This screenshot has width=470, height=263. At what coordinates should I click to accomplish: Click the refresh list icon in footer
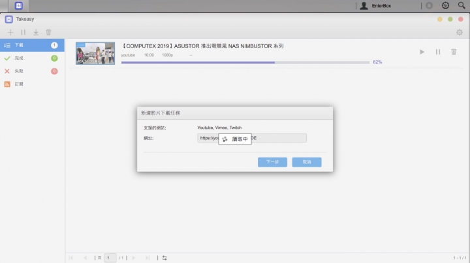[164, 258]
